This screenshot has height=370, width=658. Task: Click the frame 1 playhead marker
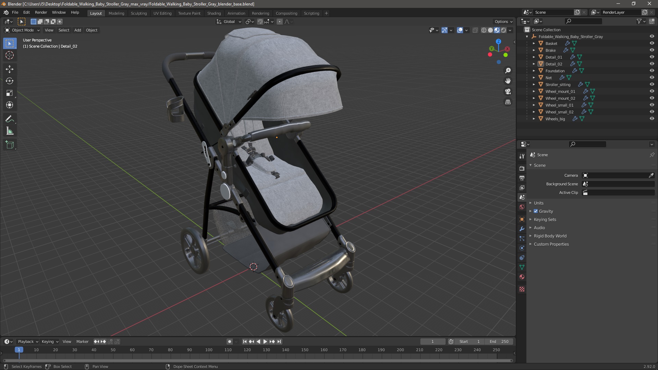coord(19,350)
